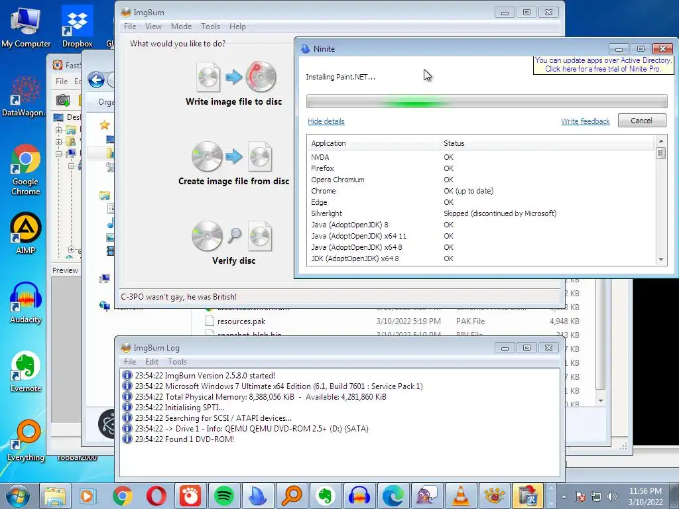Screen dimensions: 679x509
Task: Show hidden system tray icons
Action: (564, 496)
